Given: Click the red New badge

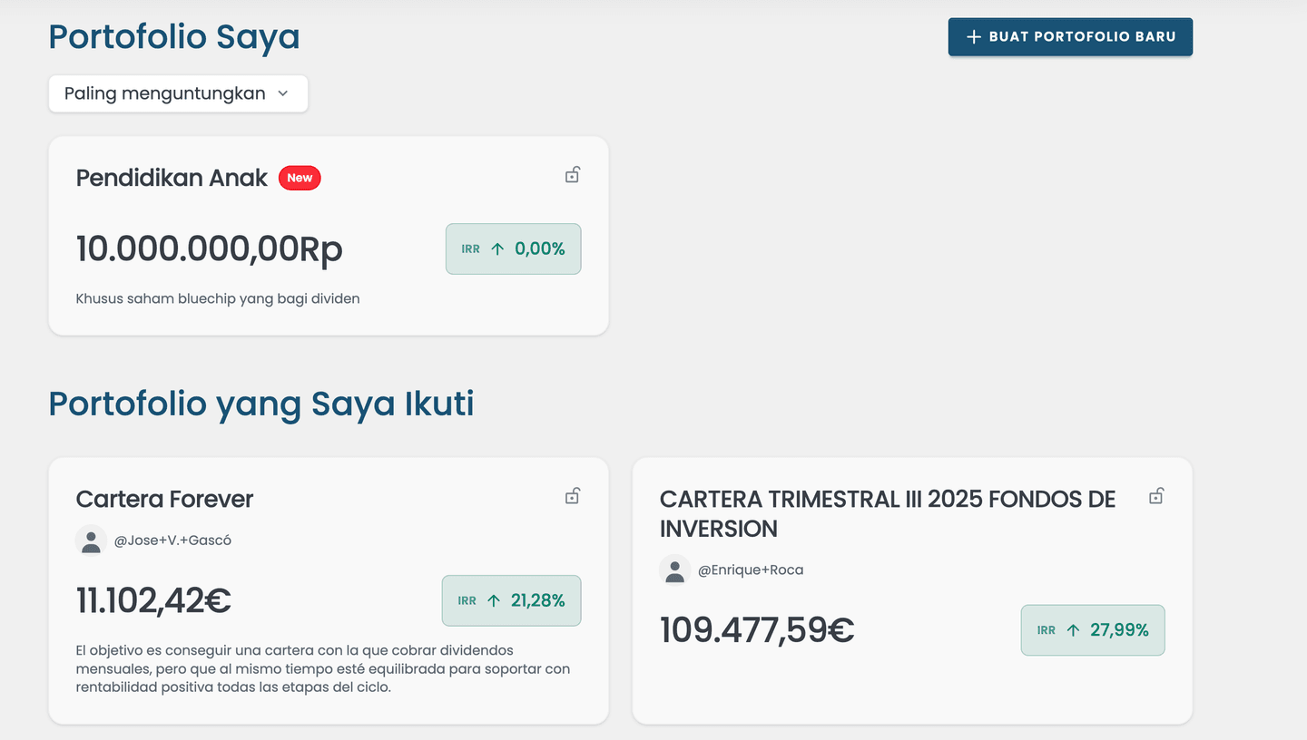Looking at the screenshot, I should (x=300, y=178).
